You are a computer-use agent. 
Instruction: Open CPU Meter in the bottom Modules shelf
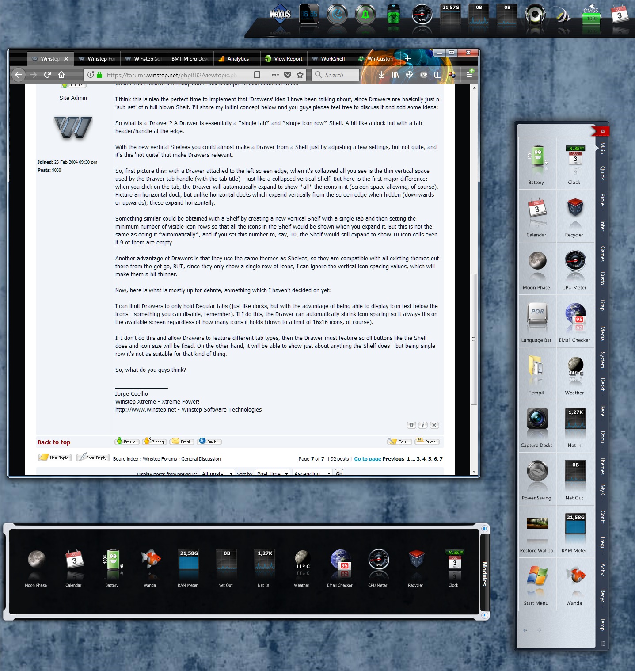pyautogui.click(x=378, y=560)
